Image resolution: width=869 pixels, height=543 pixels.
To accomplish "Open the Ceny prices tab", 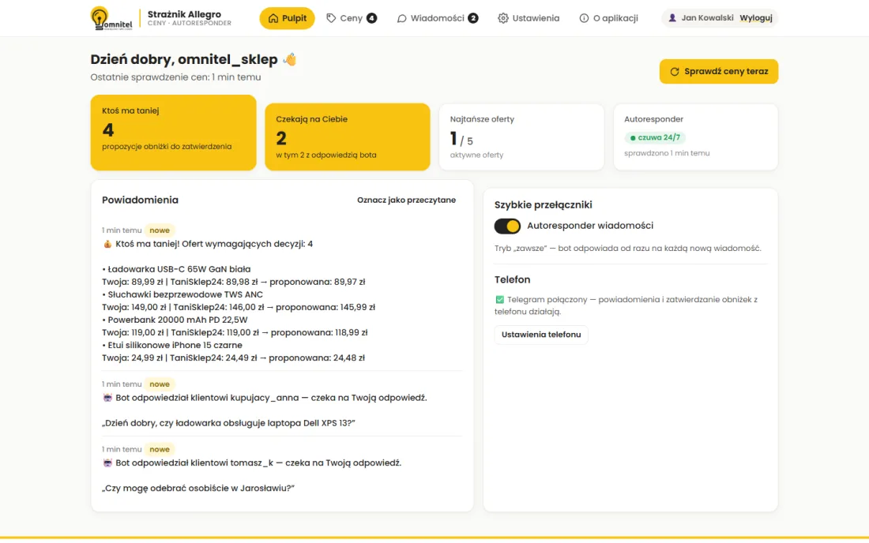I will coord(352,18).
